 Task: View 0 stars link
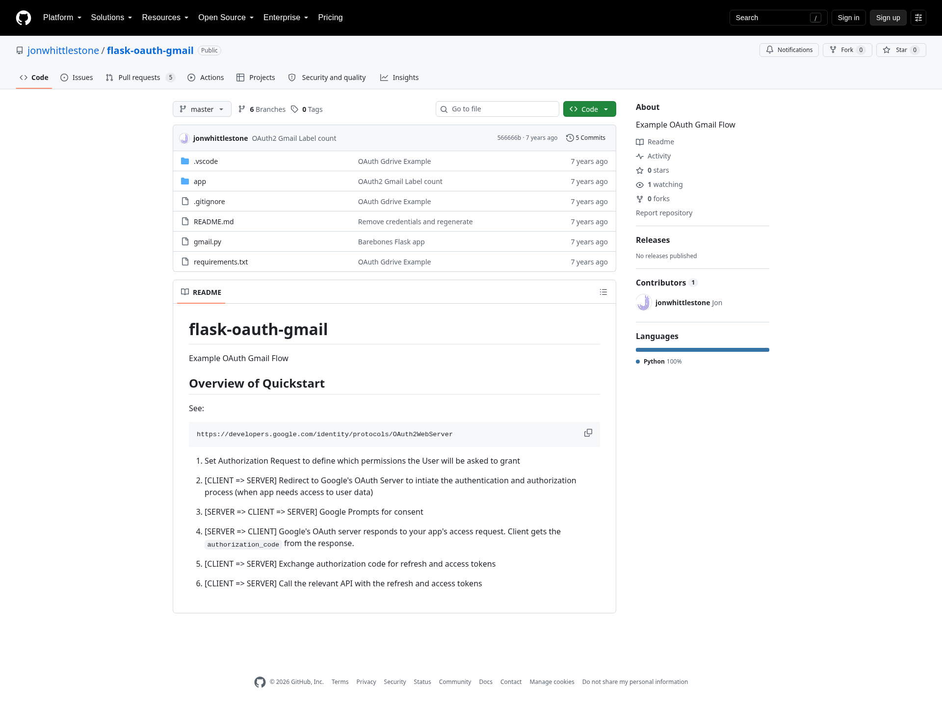[x=653, y=170]
